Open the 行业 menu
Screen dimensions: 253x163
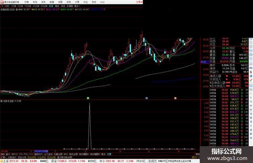pyautogui.click(x=85, y=2)
